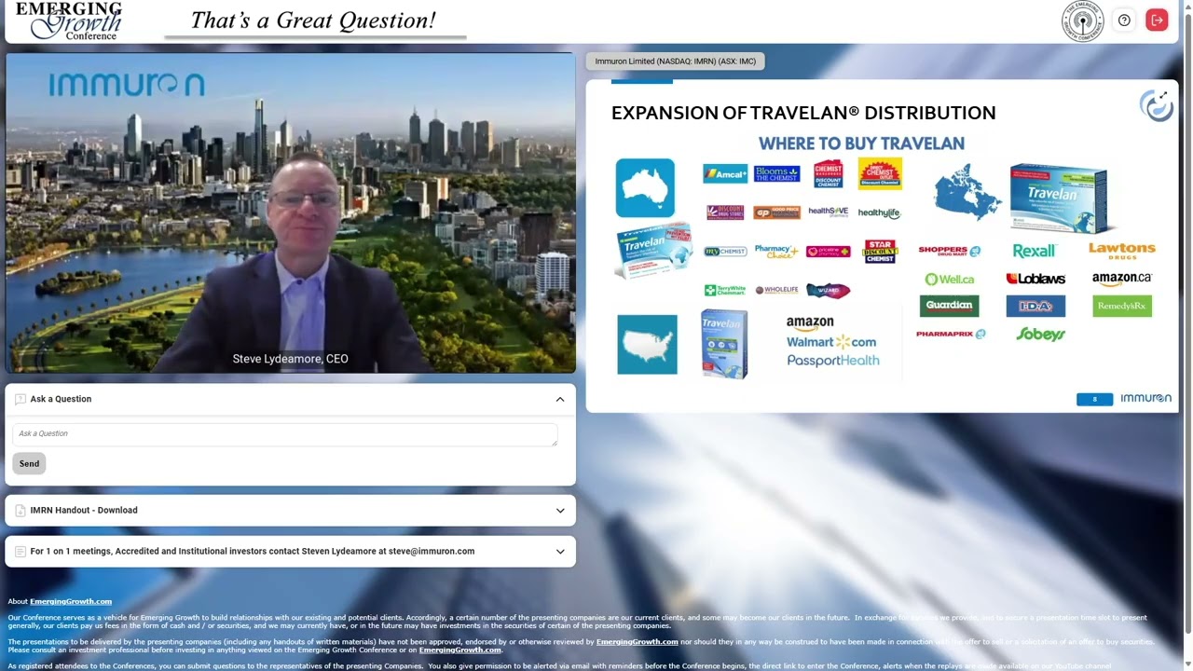Viewport: 1193px width, 671px height.
Task: Click the chat bubble icon beside Ask a Question
Action: point(21,399)
